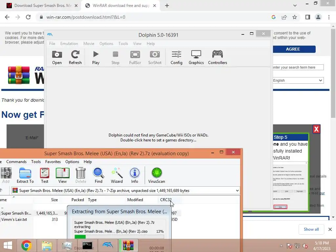The image size is (336, 252).
Task: Open the Controllers settings icon
Action: [218, 57]
